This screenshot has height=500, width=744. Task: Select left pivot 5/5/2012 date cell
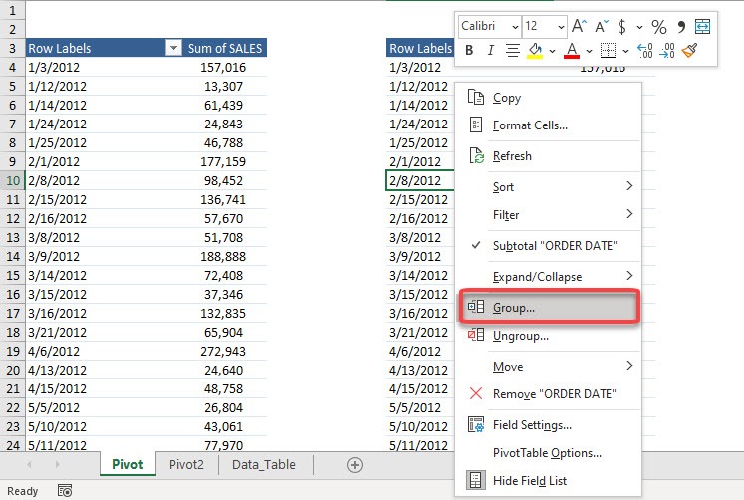(x=104, y=407)
